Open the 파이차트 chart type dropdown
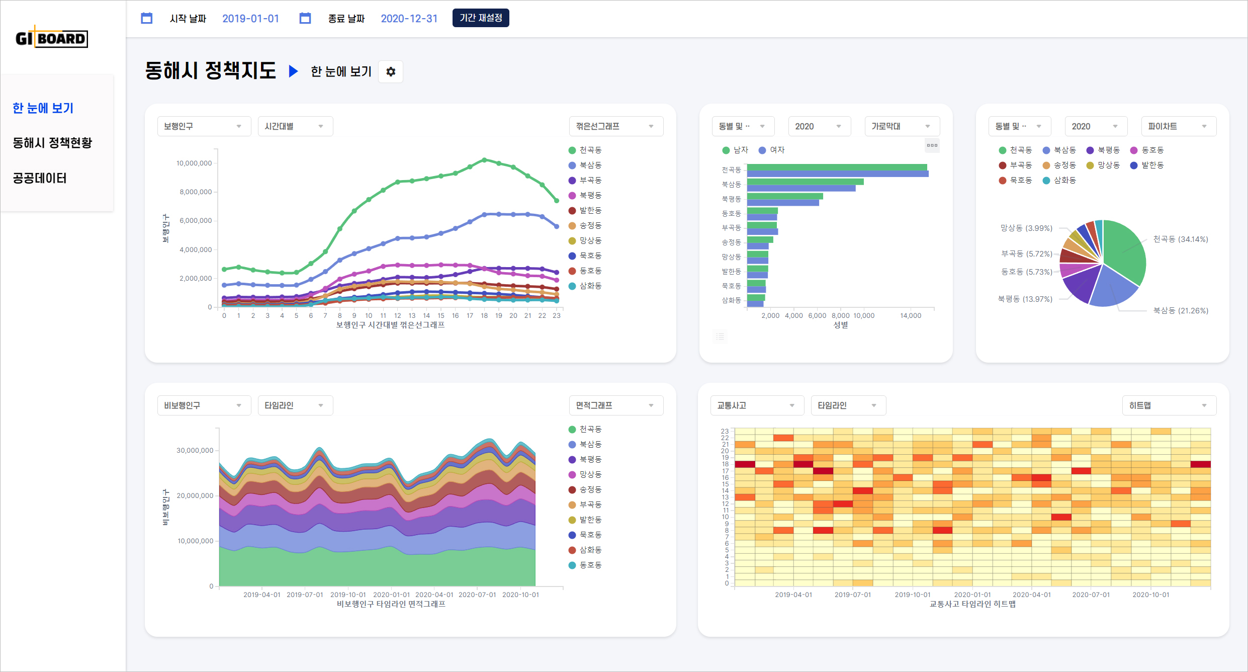This screenshot has width=1248, height=672. click(x=1179, y=126)
